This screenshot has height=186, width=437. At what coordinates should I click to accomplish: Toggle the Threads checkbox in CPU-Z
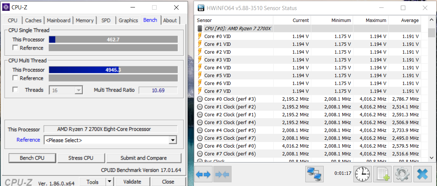tap(15, 90)
